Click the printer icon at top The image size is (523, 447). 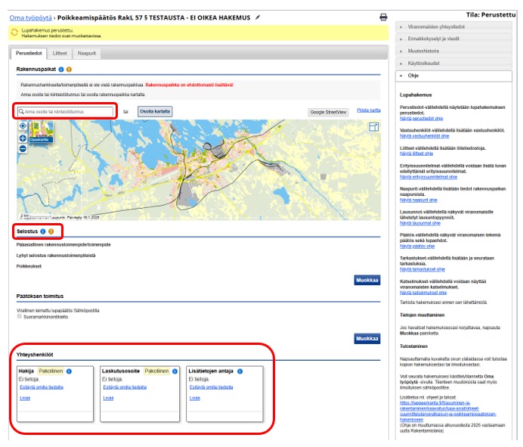tap(384, 17)
